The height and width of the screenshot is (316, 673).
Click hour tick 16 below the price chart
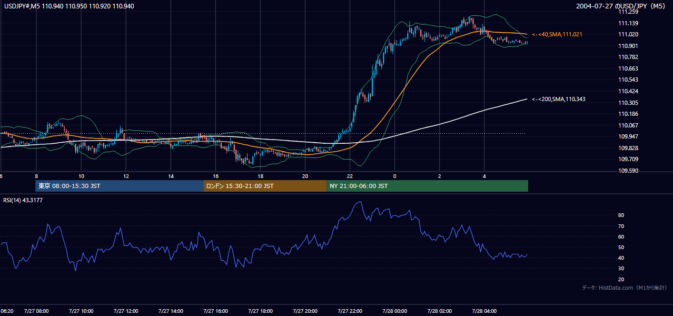[216, 176]
